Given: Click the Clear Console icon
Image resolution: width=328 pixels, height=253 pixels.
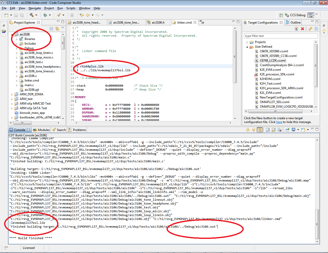Looking at the screenshot, I should click(x=280, y=130).
